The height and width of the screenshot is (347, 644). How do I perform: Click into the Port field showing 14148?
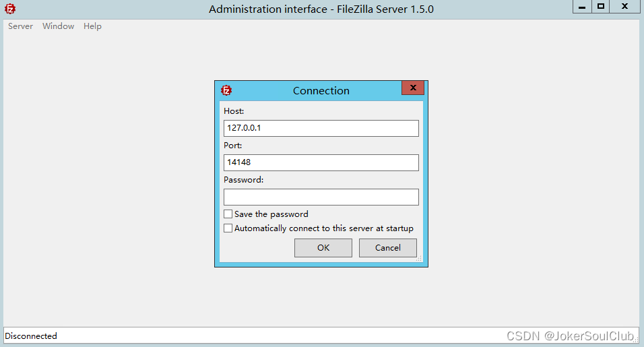[321, 162]
